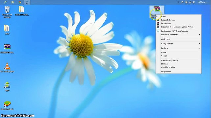Expand Compartir con submenu
Viewport: 211px width, 118px height.
[x=179, y=44]
